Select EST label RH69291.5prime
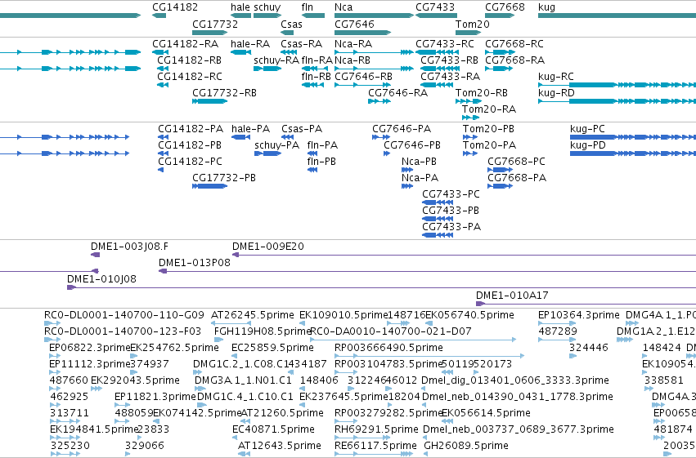The height and width of the screenshot is (458, 696). [376, 430]
